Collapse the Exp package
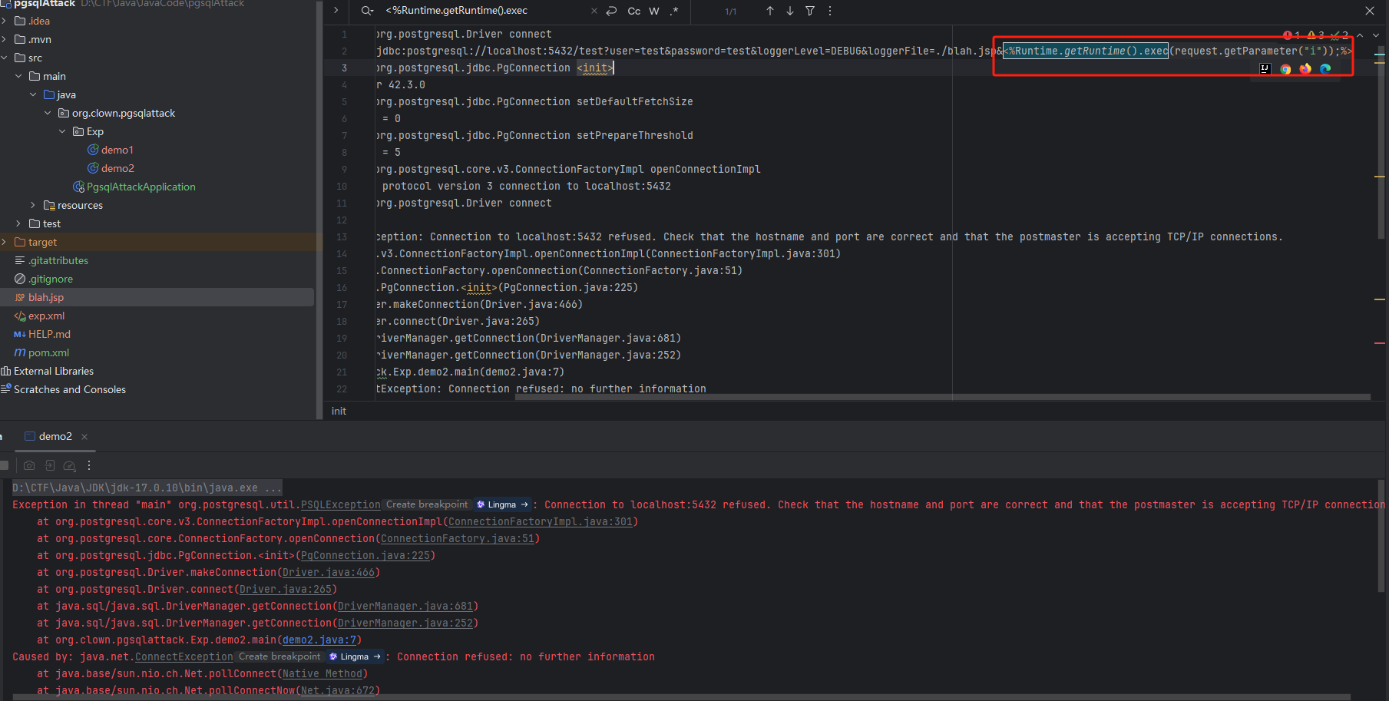The height and width of the screenshot is (701, 1389). pyautogui.click(x=62, y=131)
